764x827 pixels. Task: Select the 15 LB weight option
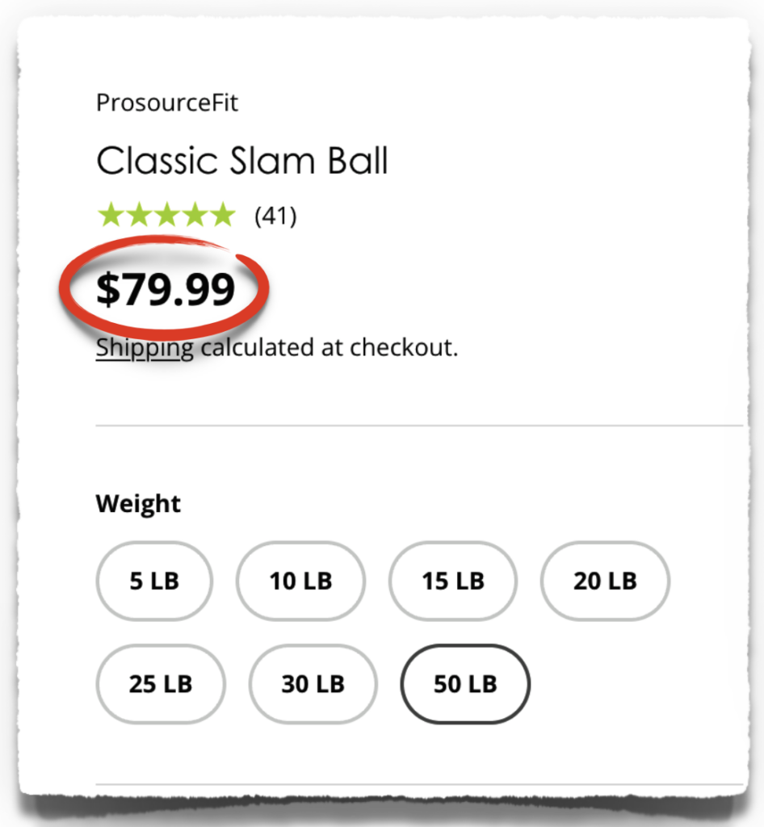pos(452,581)
